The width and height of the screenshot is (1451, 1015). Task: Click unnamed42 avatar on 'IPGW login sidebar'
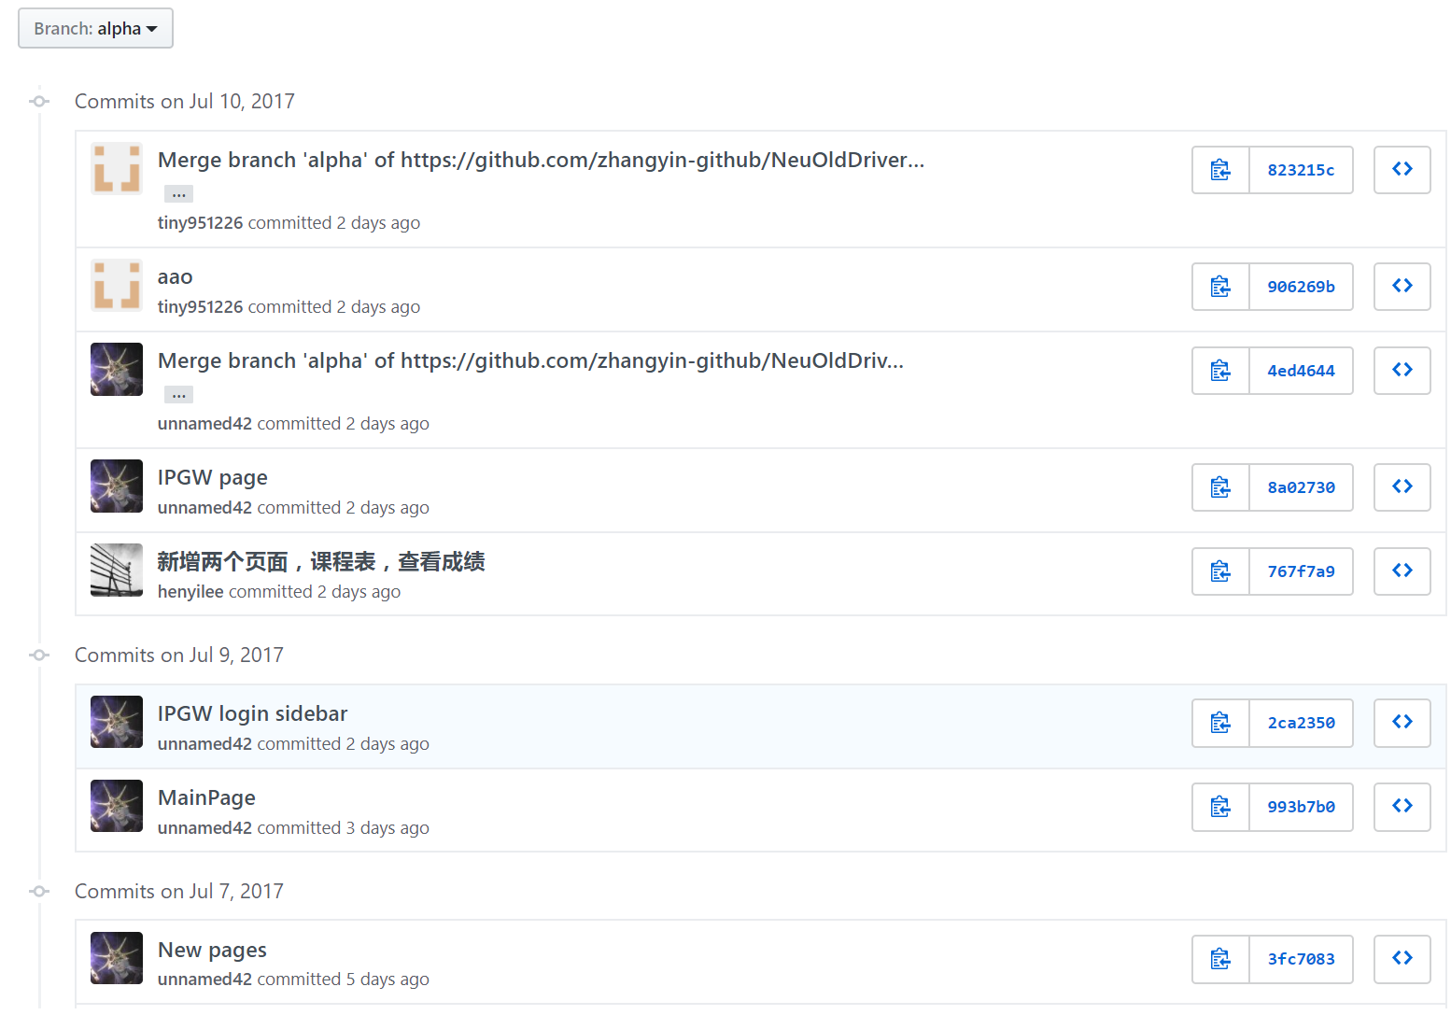(x=117, y=722)
